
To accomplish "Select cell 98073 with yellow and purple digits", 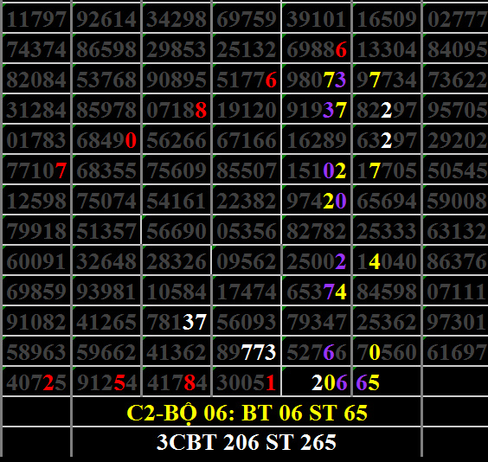I will (317, 80).
